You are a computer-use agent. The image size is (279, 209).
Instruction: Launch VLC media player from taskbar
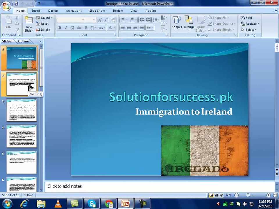point(58,204)
